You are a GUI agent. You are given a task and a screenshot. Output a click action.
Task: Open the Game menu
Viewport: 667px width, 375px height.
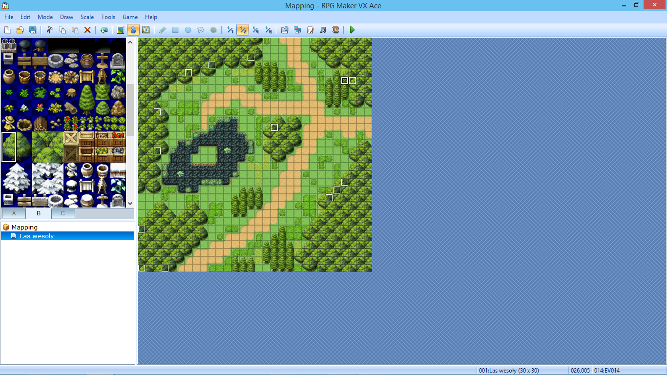pos(130,17)
